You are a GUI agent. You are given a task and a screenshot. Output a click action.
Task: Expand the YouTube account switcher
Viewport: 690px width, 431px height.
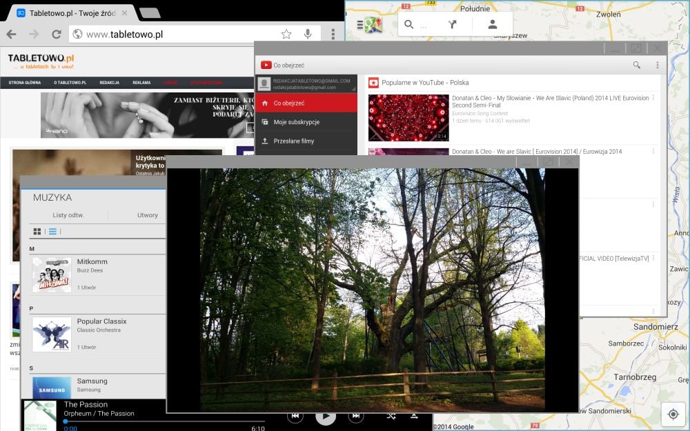(x=307, y=83)
